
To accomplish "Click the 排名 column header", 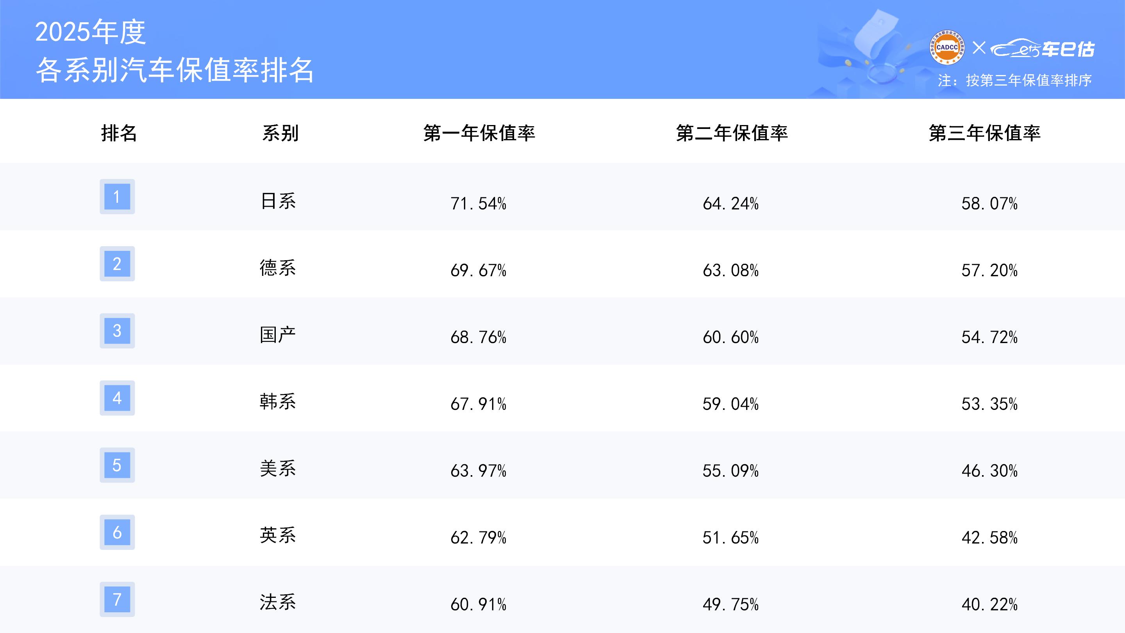I will tap(119, 133).
